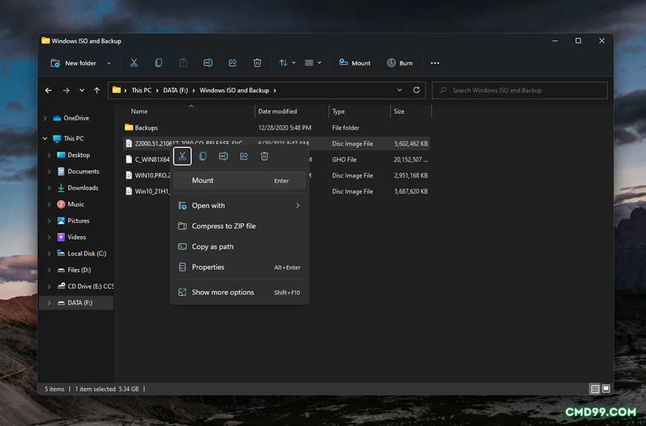Viewport: 646px width, 426px height.
Task: Click the Cut icon in the toolbar
Action: (x=134, y=63)
